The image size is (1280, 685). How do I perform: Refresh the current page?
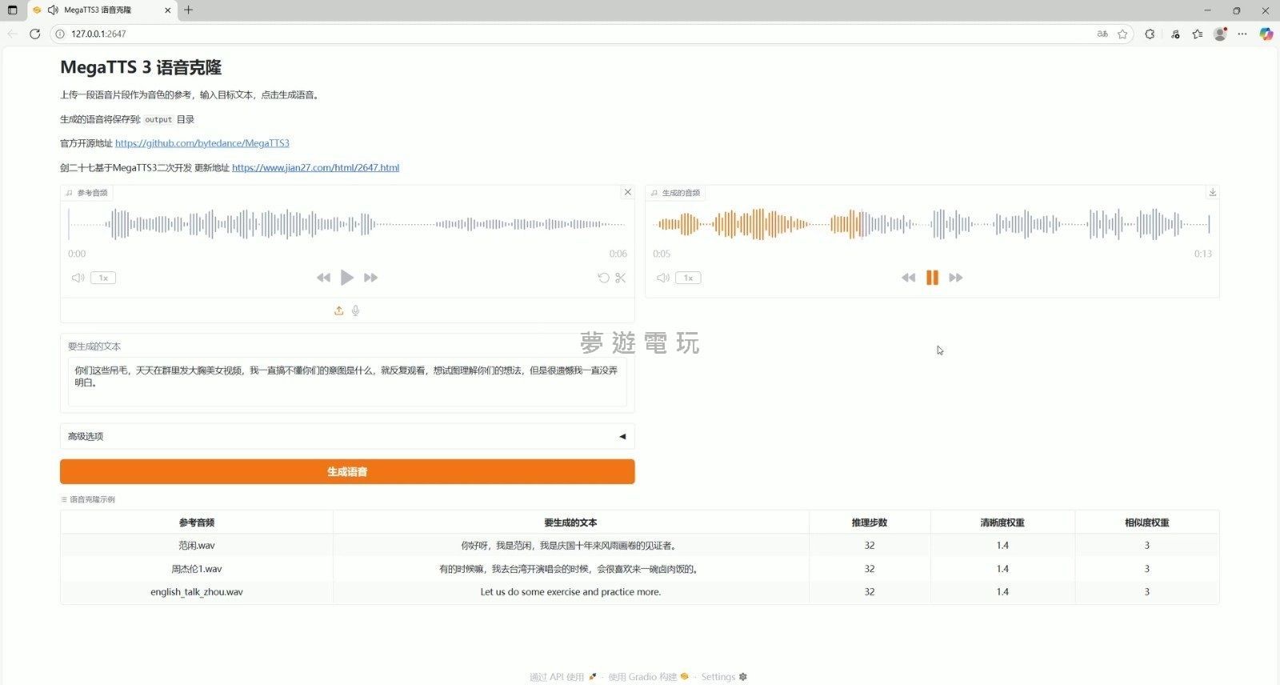tap(34, 34)
